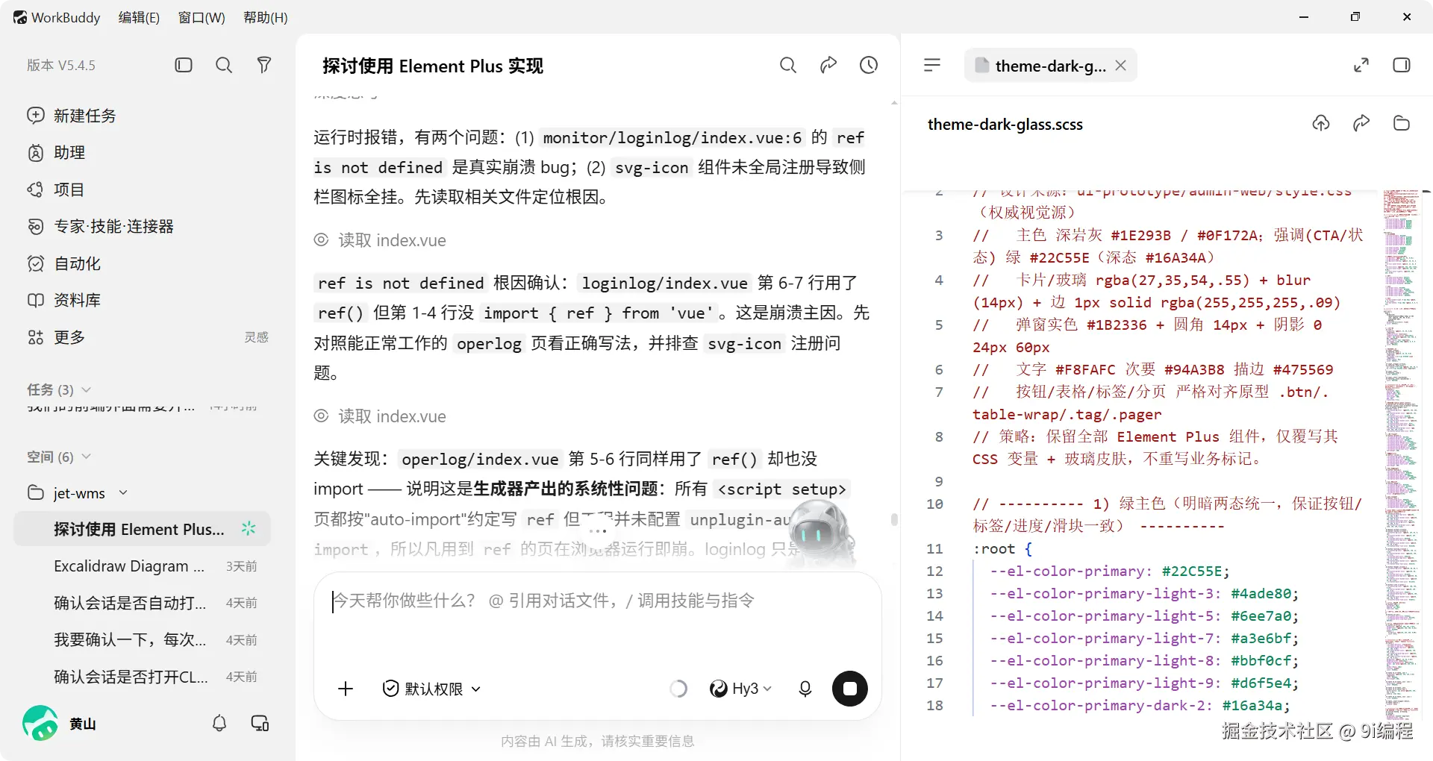
Task: Open the file list menu icon
Action: coord(932,66)
